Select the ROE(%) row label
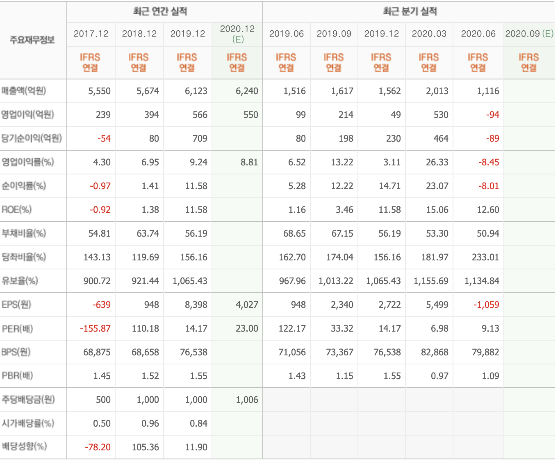 16,210
